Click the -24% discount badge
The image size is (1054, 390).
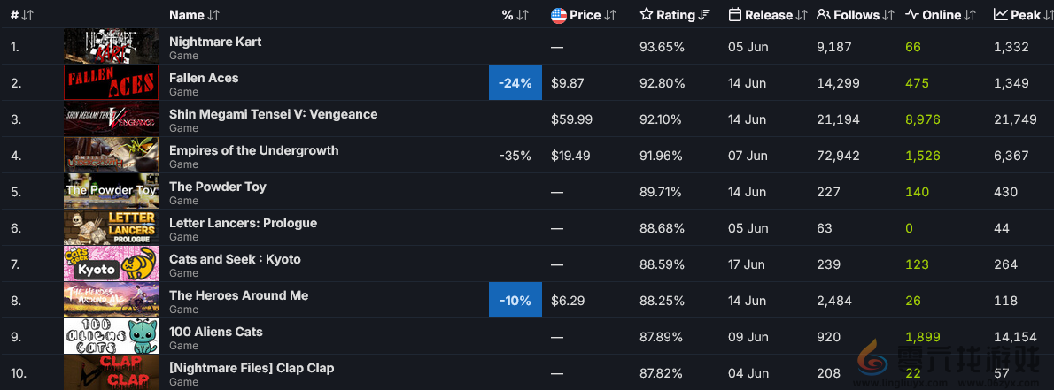pos(515,83)
